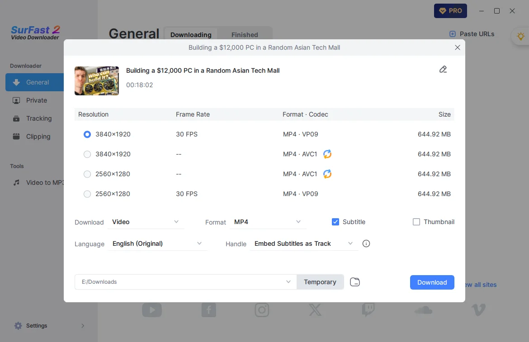Select 2560×1280 30 FPS VP09 radio option
The image size is (529, 342).
(x=87, y=194)
